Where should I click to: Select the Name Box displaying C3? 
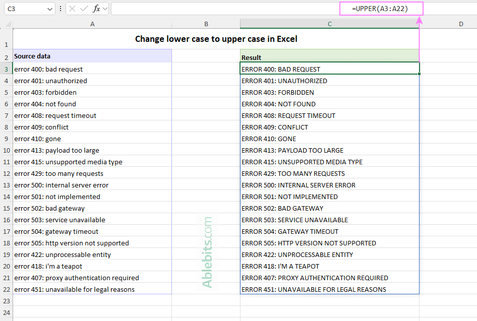tap(23, 8)
